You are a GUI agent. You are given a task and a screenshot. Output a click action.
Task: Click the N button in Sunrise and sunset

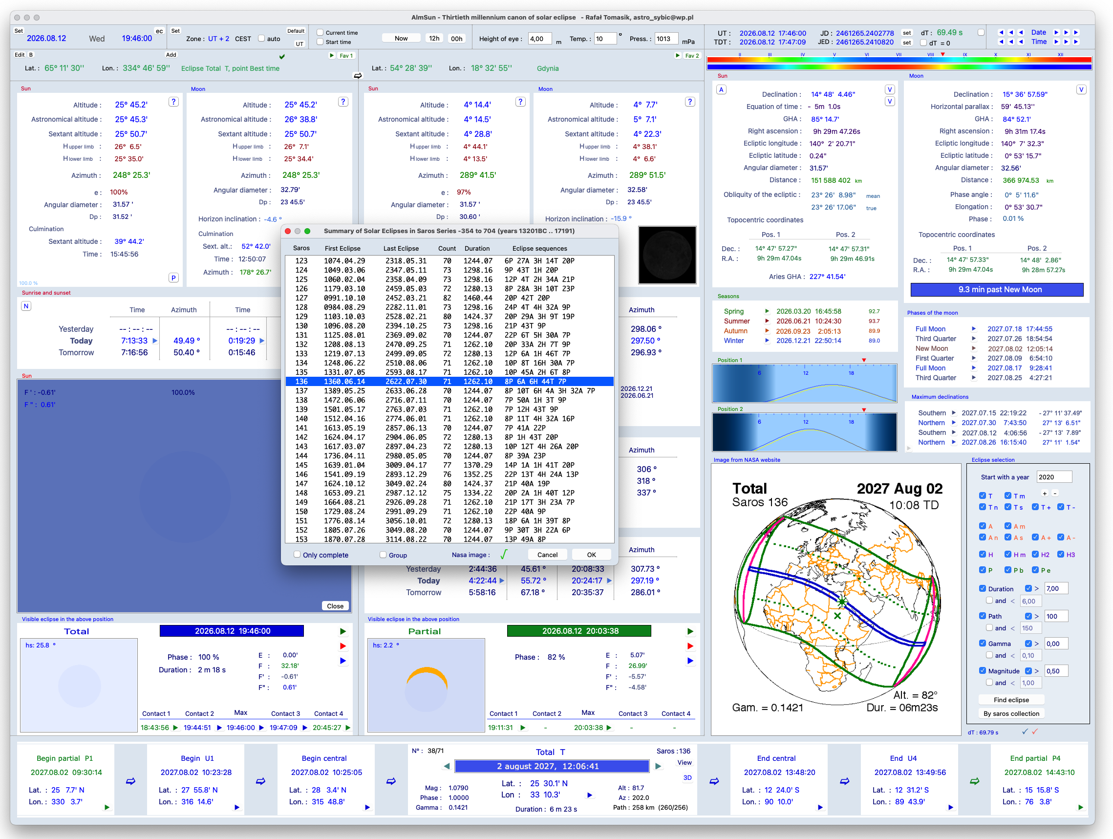[26, 306]
